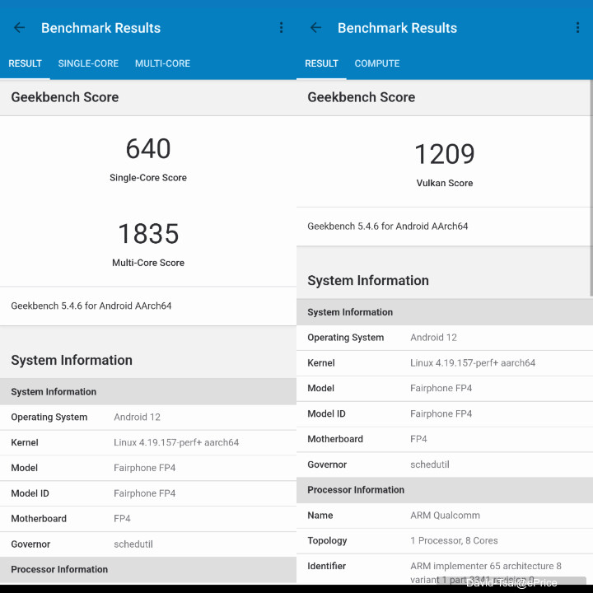The height and width of the screenshot is (593, 593).
Task: Tap the 1209 Vulkan score value
Action: click(445, 154)
